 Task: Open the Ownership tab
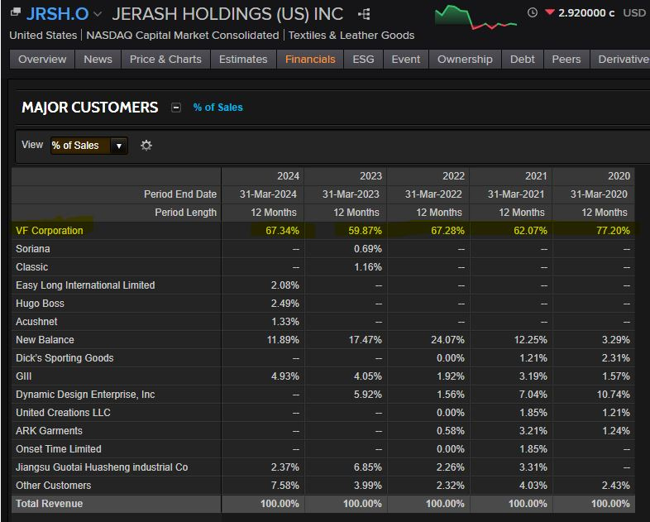coord(465,60)
